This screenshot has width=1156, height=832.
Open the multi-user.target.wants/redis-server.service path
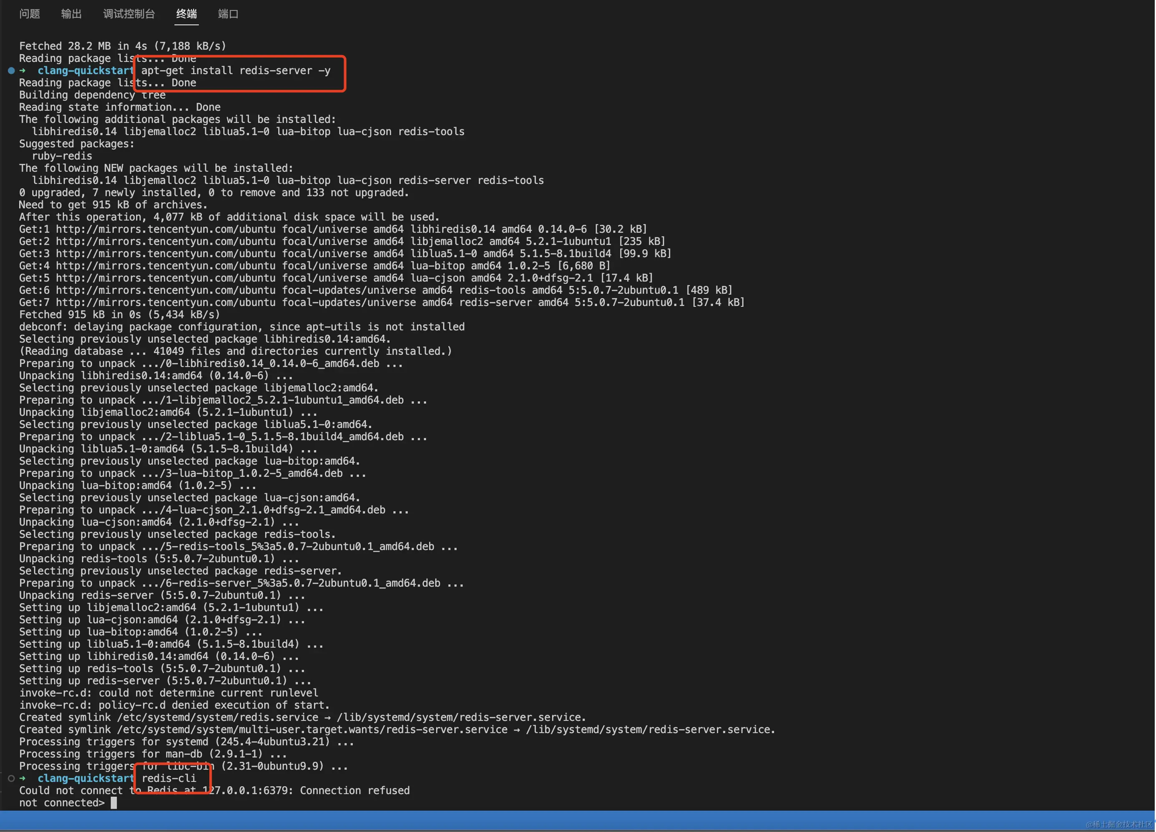click(x=312, y=729)
